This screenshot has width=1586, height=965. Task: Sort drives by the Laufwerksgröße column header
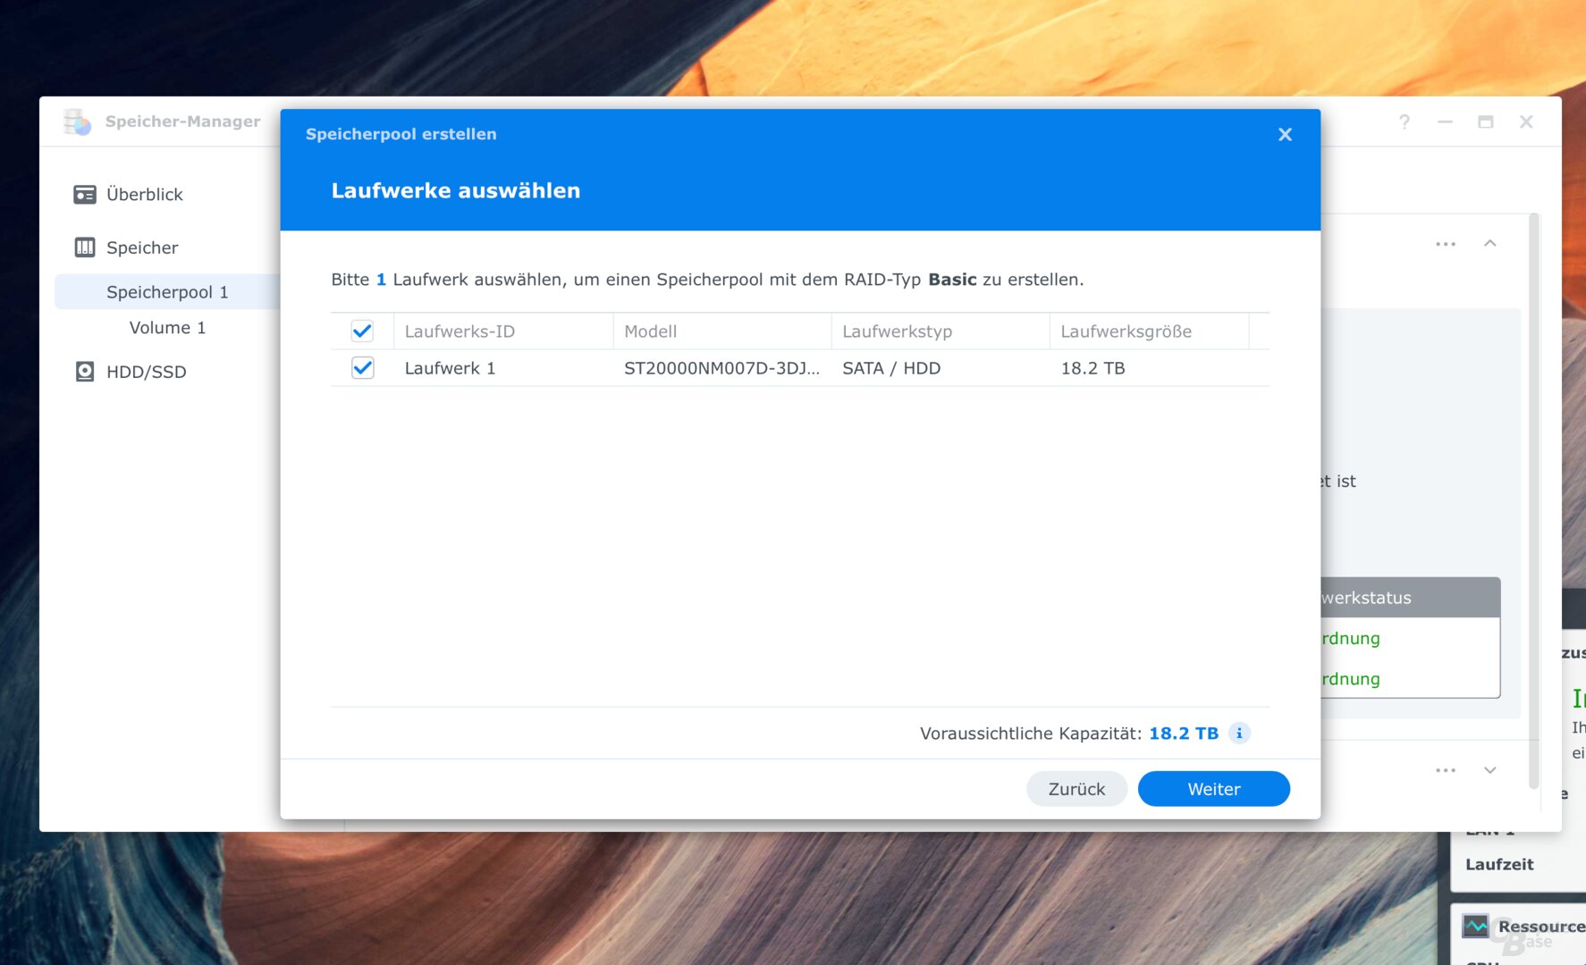coord(1126,331)
